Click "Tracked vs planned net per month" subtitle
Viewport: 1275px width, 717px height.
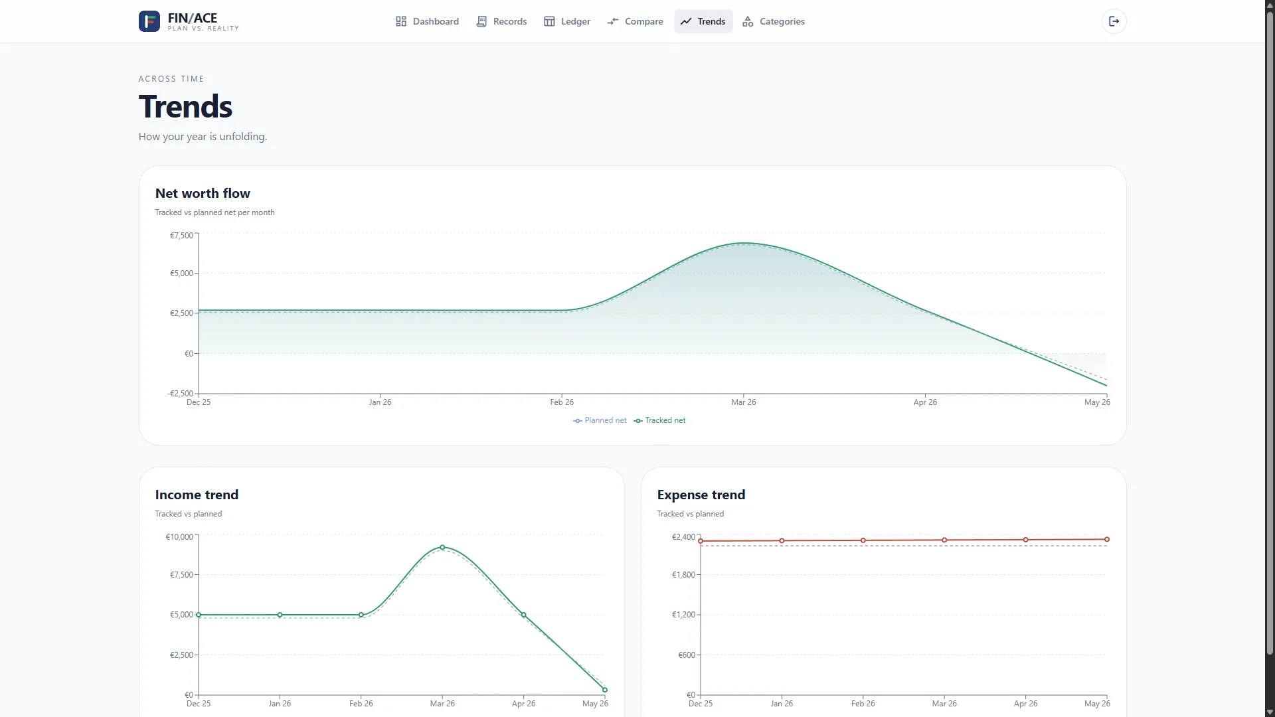click(214, 212)
